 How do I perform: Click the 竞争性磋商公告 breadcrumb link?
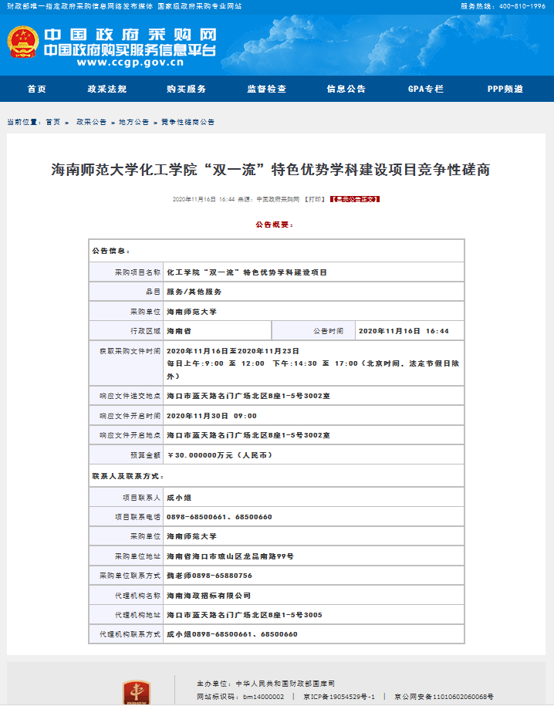(x=187, y=122)
